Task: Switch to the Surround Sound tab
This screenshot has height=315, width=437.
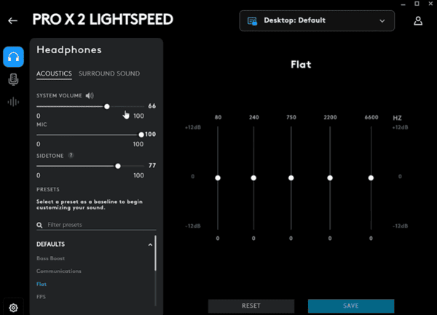Action: click(x=109, y=73)
